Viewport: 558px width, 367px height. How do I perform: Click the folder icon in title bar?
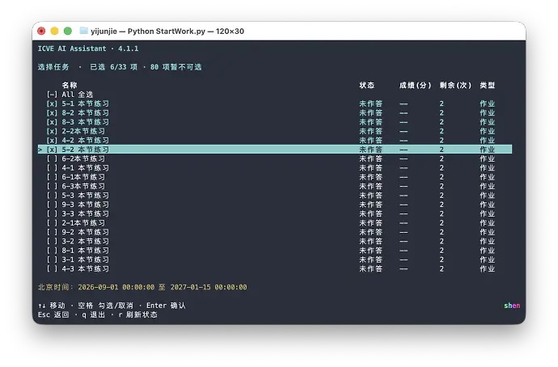[x=83, y=31]
